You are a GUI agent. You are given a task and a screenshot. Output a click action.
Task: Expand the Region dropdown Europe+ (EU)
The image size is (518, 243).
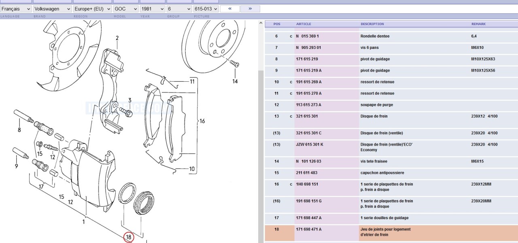coord(92,8)
